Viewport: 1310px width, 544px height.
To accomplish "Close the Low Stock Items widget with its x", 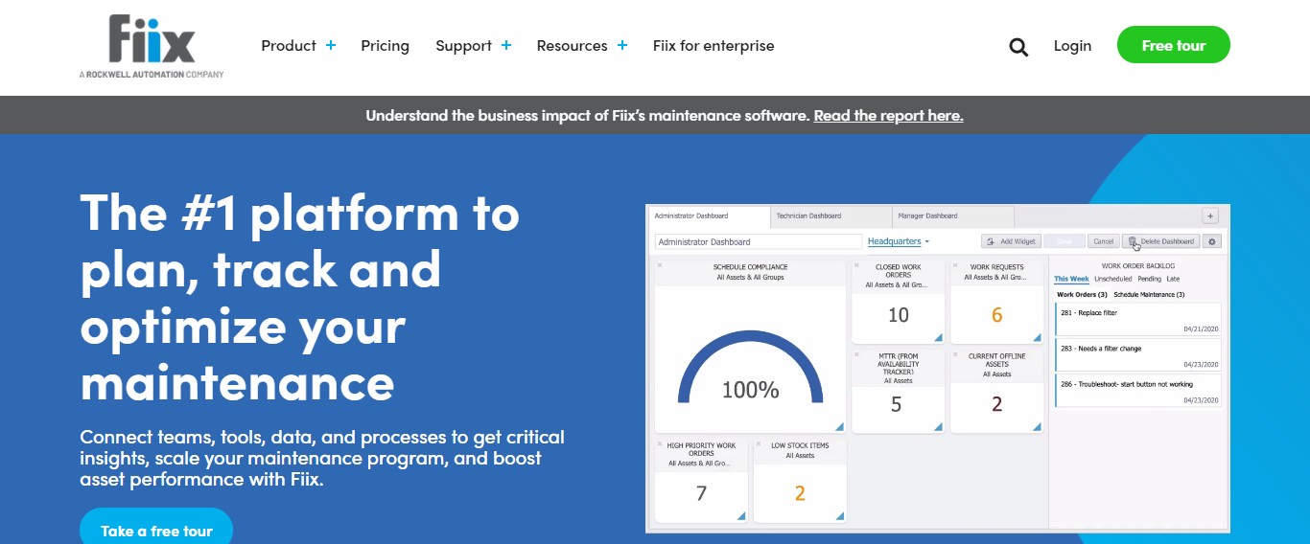I will click(759, 443).
